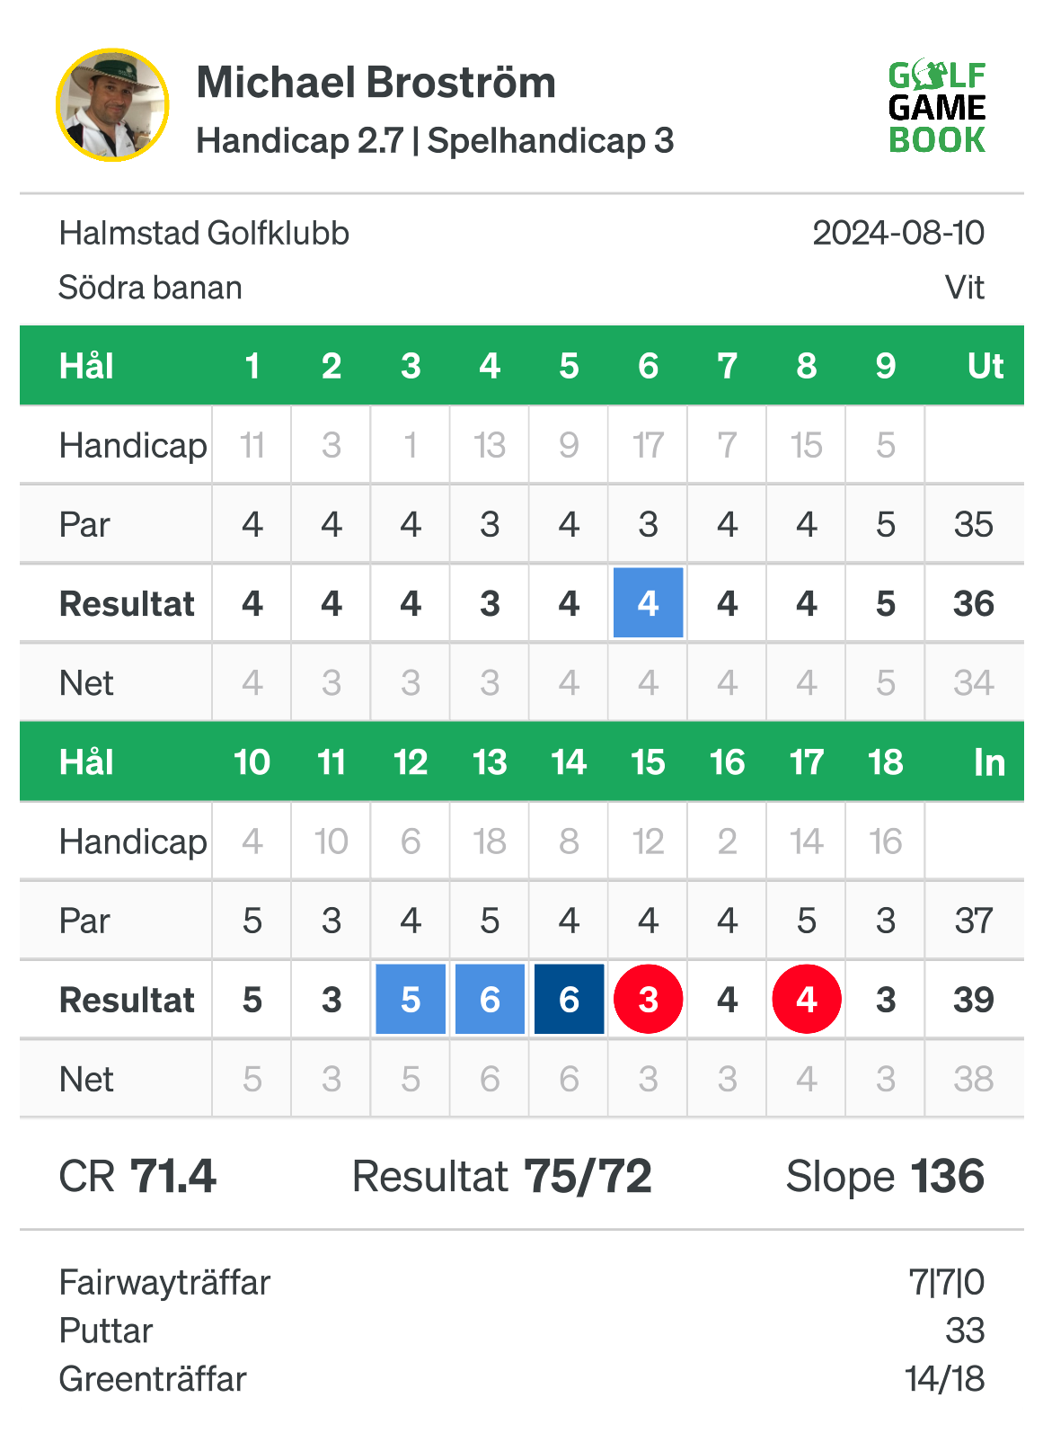Click the Resultat 75/72 summary

point(502,1176)
